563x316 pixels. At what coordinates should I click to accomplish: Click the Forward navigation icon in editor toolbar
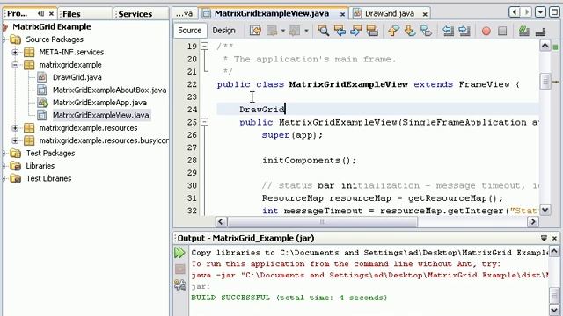tap(295, 31)
